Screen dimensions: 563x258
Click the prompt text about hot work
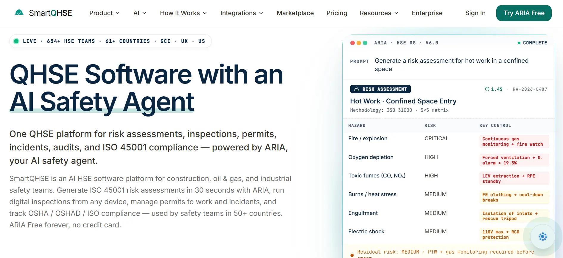tap(452, 65)
